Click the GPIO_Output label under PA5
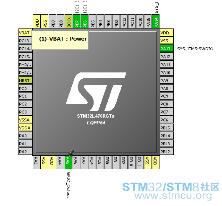 [68, 185]
